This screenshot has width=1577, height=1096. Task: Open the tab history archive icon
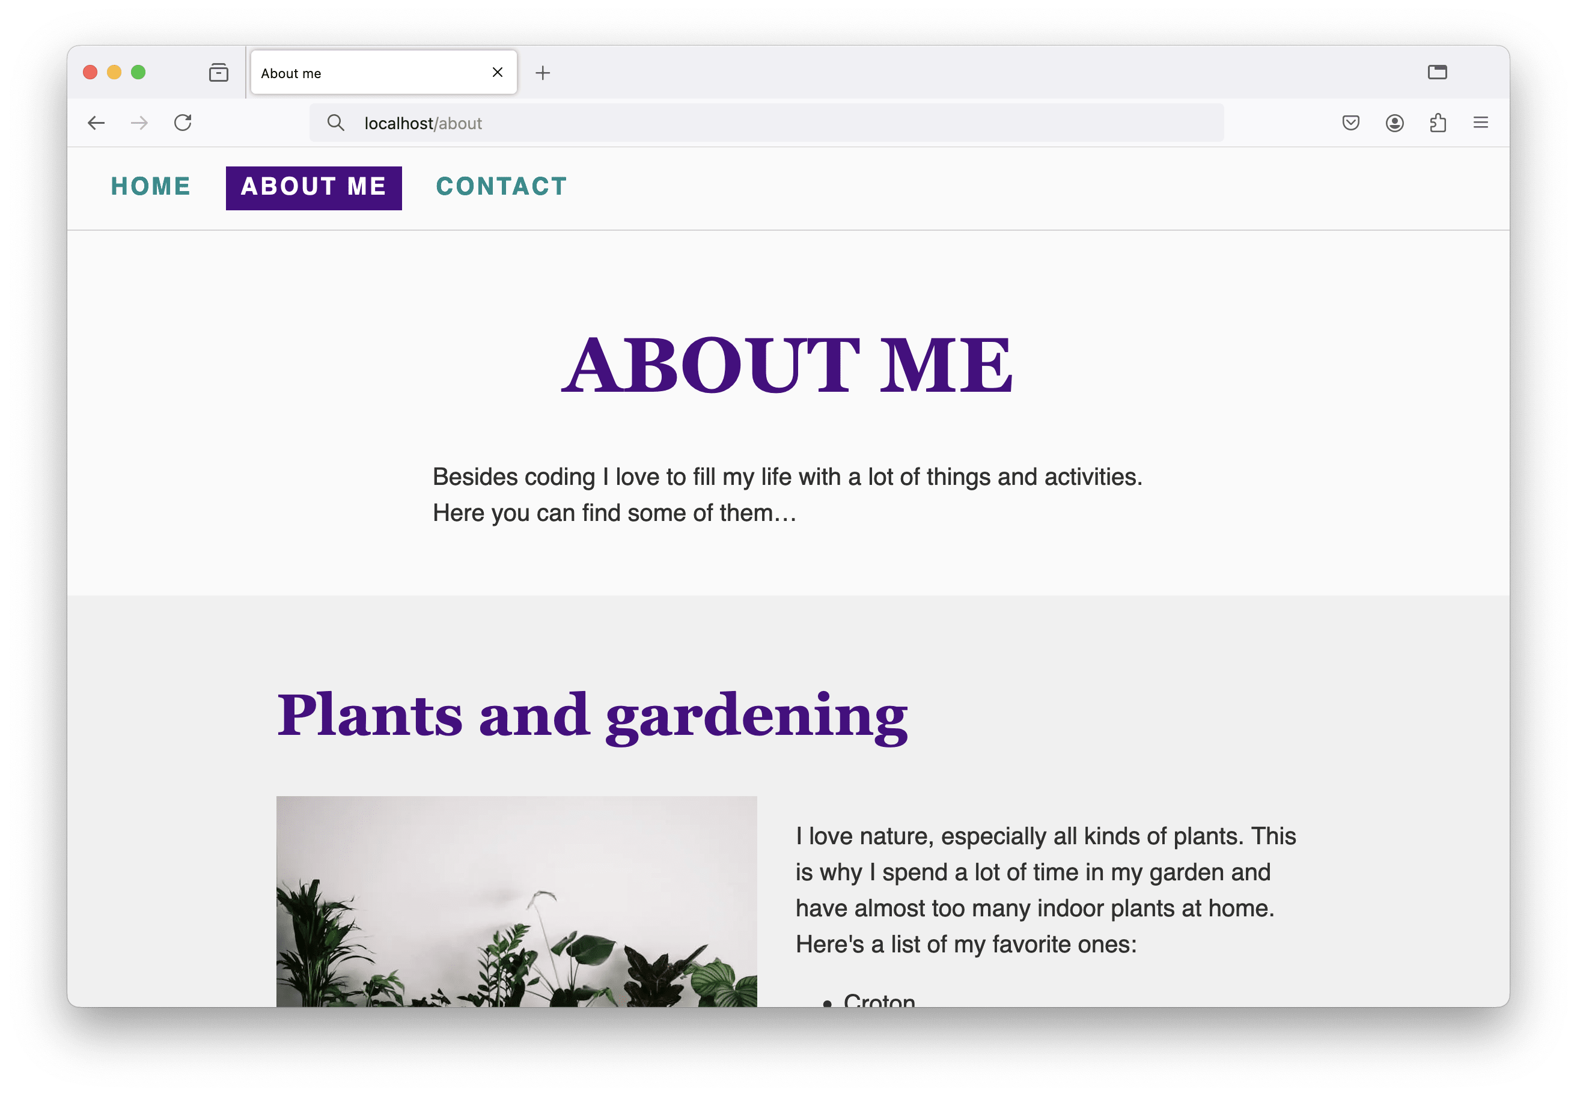point(218,72)
